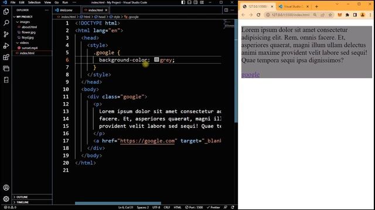Click the google link in browser page
The image size is (375, 210).
coord(250,75)
